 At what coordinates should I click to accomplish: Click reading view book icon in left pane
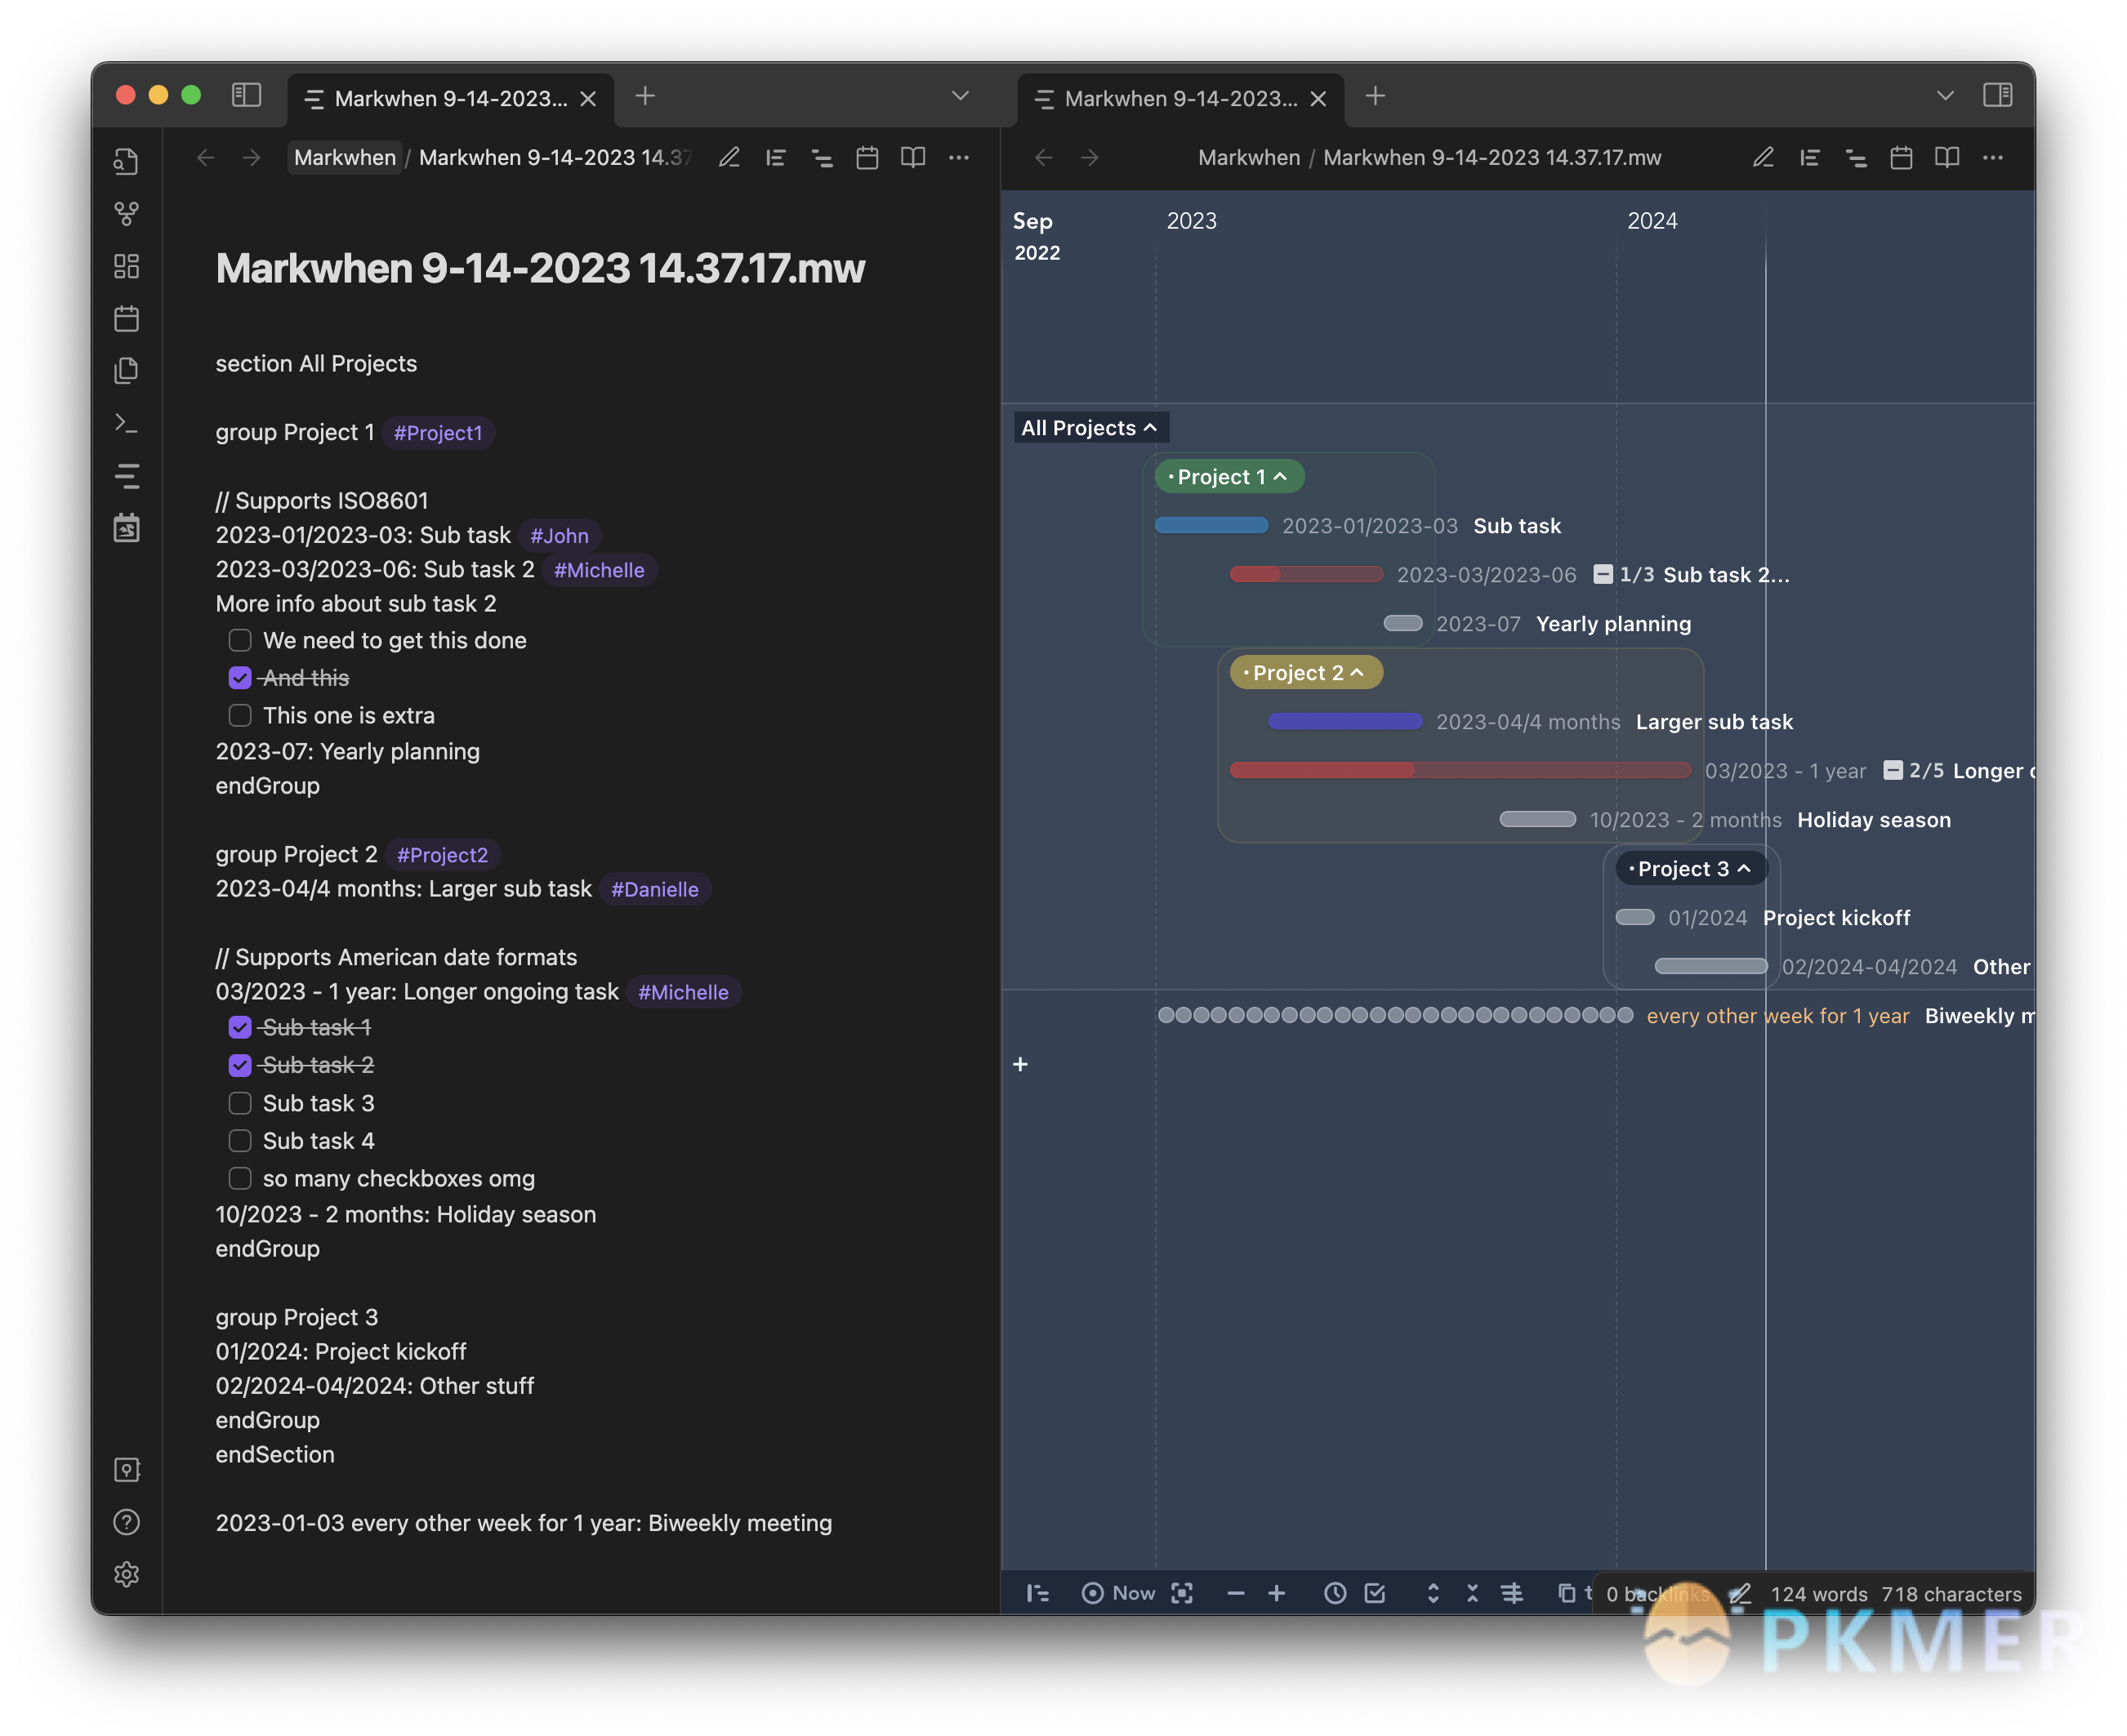coord(912,157)
